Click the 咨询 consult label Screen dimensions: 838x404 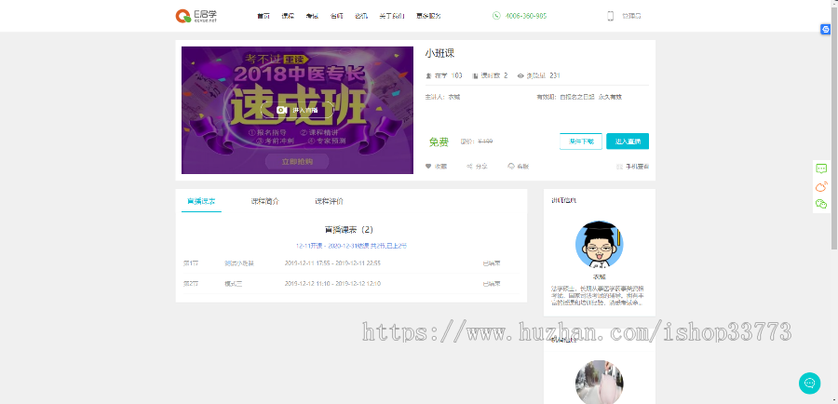coord(523,167)
